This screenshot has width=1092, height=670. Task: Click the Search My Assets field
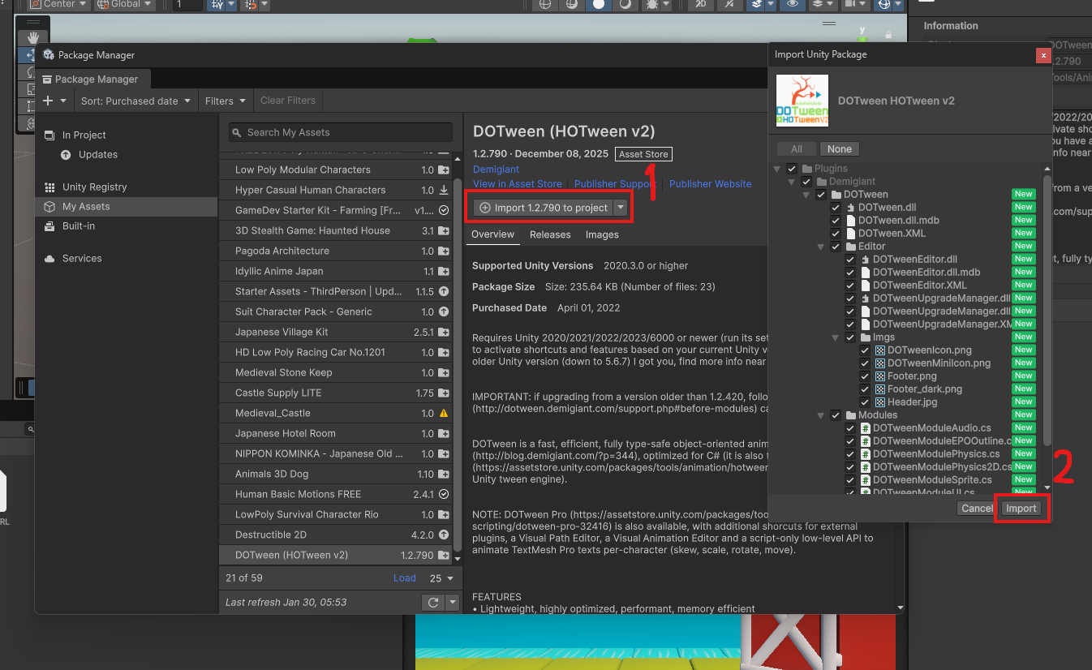point(341,132)
